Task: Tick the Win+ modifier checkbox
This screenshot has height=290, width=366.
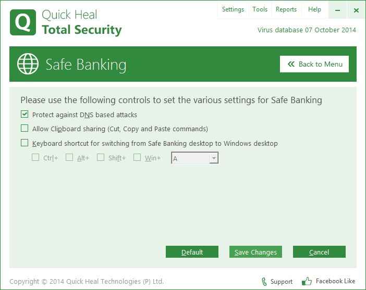Action: 137,157
